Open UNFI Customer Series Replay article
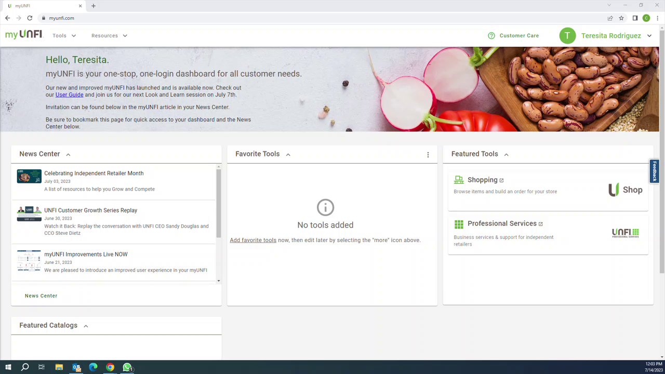The height and width of the screenshot is (374, 665). [90, 210]
